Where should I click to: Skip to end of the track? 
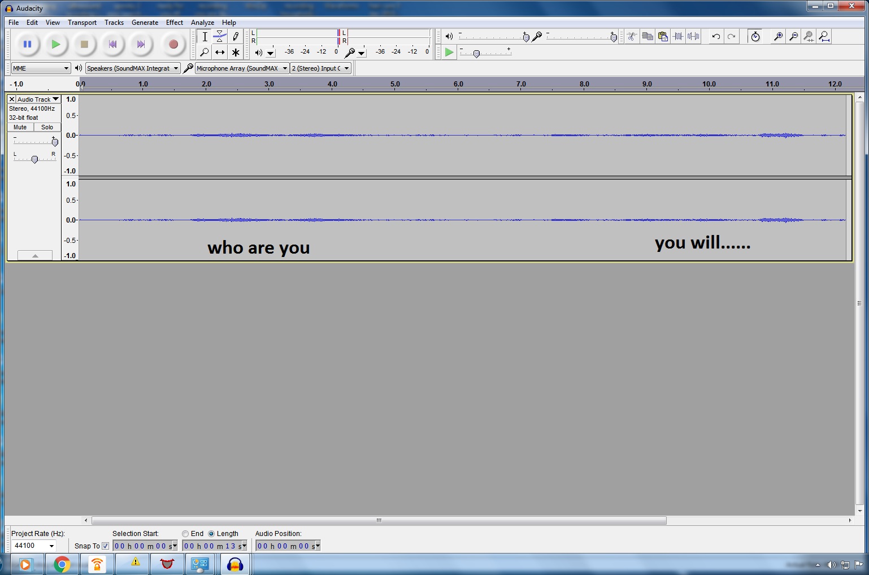click(x=141, y=44)
